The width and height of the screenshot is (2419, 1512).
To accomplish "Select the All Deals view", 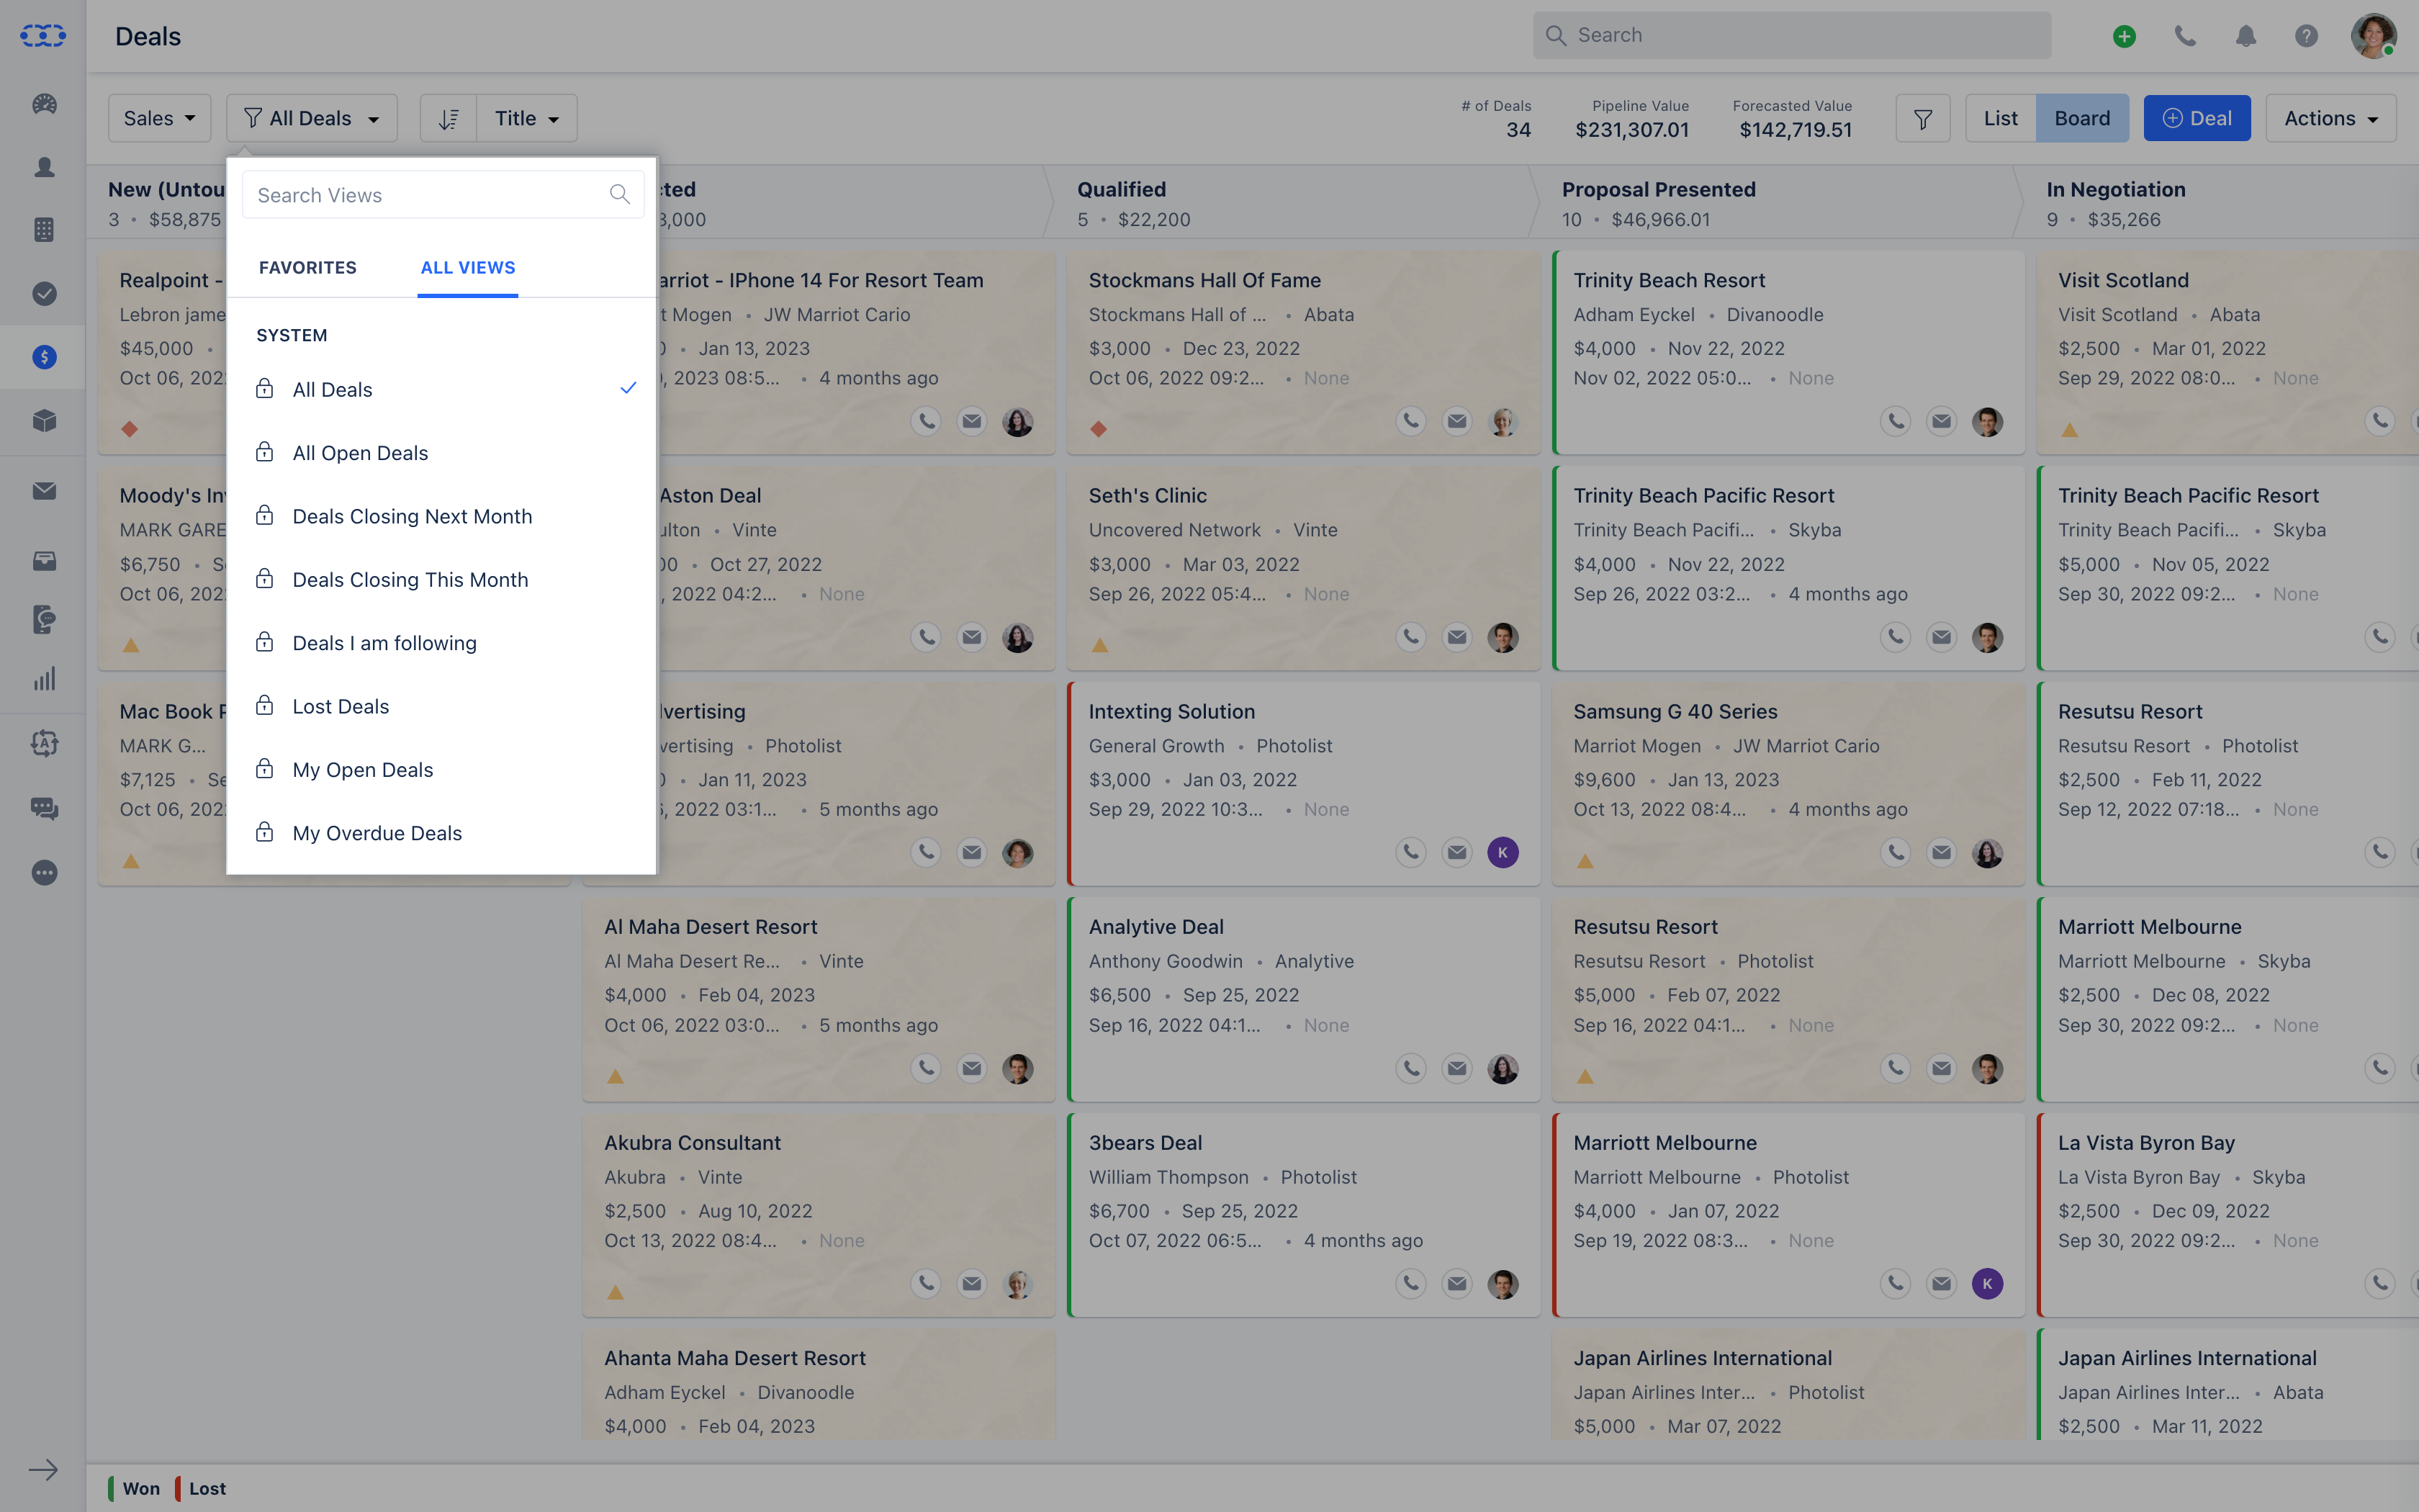I will click(x=442, y=389).
